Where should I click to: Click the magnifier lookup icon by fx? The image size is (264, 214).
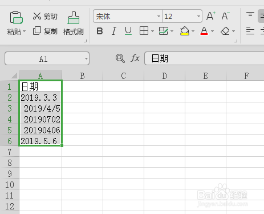click(x=120, y=58)
